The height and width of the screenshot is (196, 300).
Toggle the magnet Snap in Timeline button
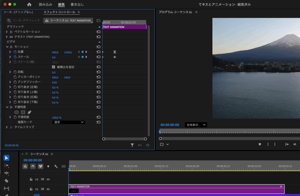coord(33,166)
